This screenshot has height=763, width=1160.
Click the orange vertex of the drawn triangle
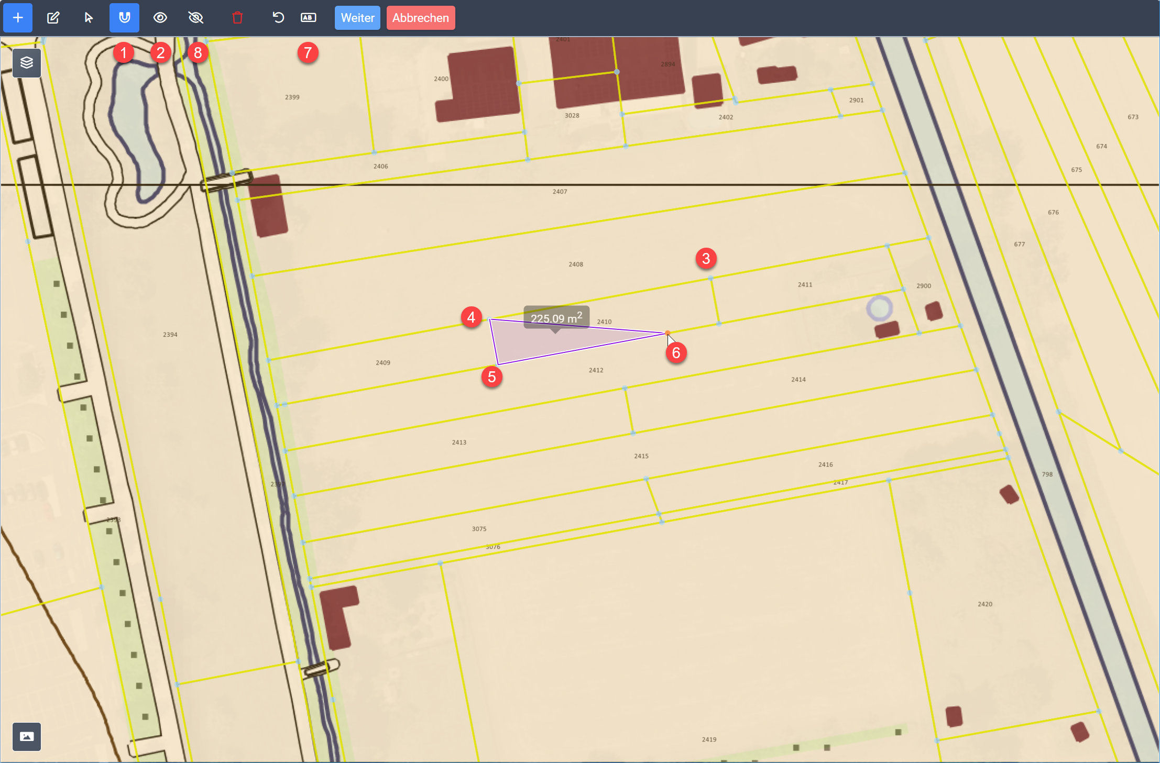coord(667,333)
